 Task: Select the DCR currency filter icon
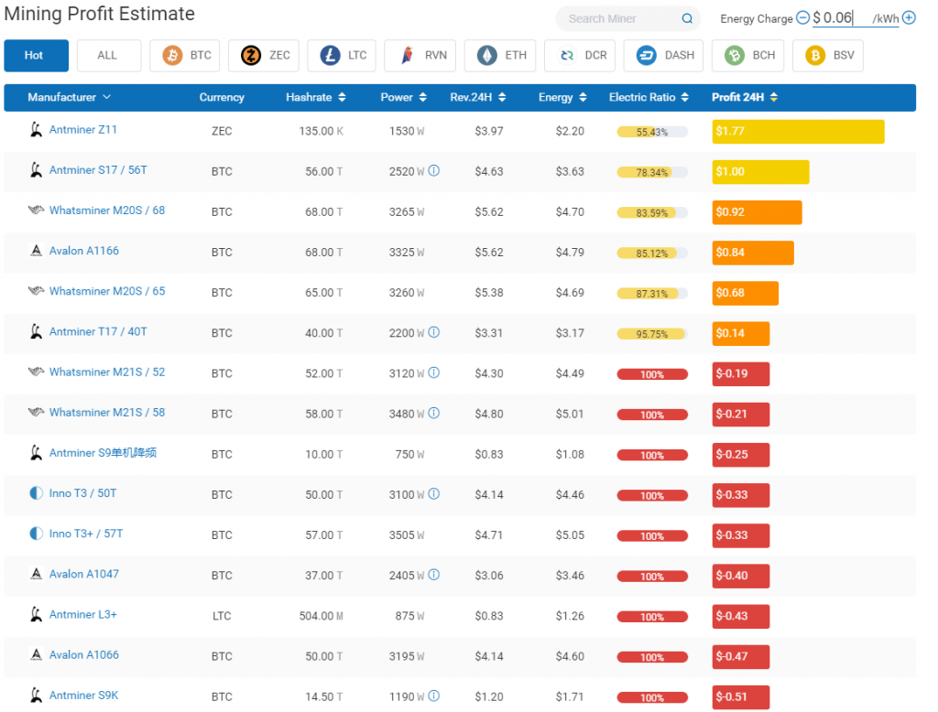coord(564,56)
